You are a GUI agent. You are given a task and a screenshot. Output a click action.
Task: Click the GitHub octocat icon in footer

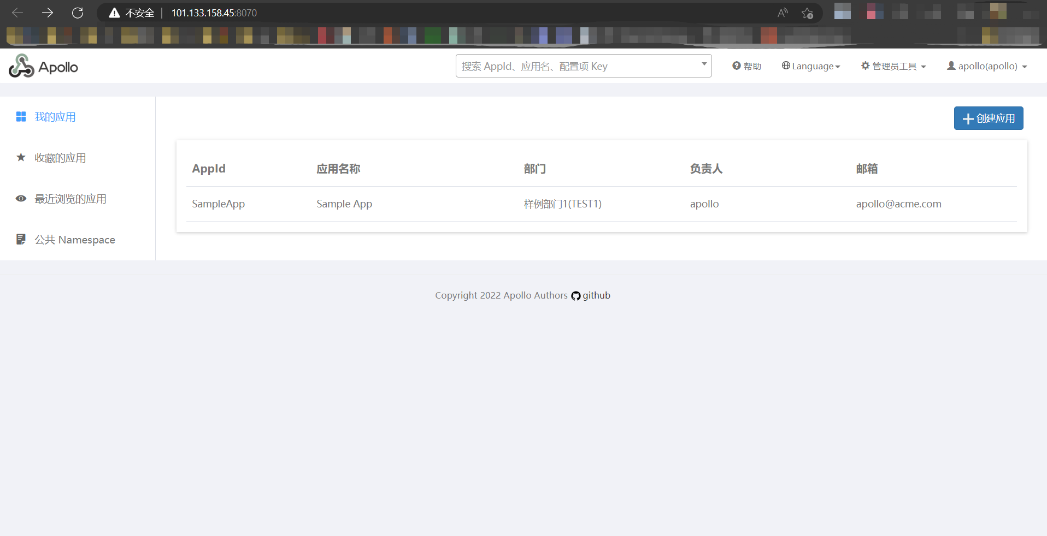575,296
